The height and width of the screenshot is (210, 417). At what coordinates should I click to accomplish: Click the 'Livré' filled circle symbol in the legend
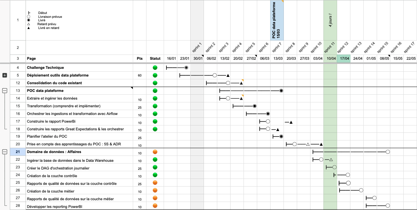click(28, 20)
